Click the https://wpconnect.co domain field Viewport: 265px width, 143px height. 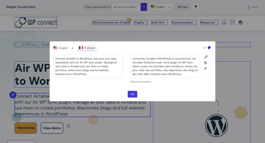[98, 7]
